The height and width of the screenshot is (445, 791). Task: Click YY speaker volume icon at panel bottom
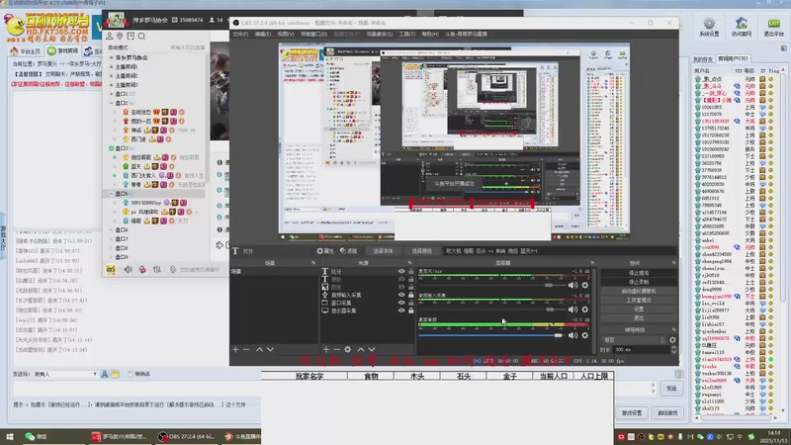pyautogui.click(x=129, y=270)
